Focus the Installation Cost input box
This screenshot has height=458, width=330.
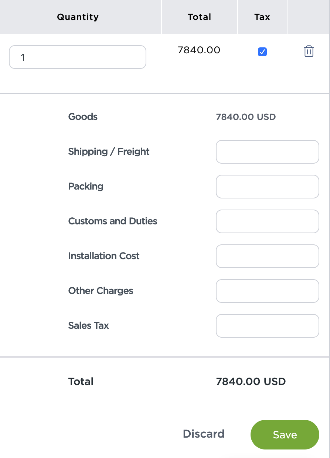coord(267,256)
